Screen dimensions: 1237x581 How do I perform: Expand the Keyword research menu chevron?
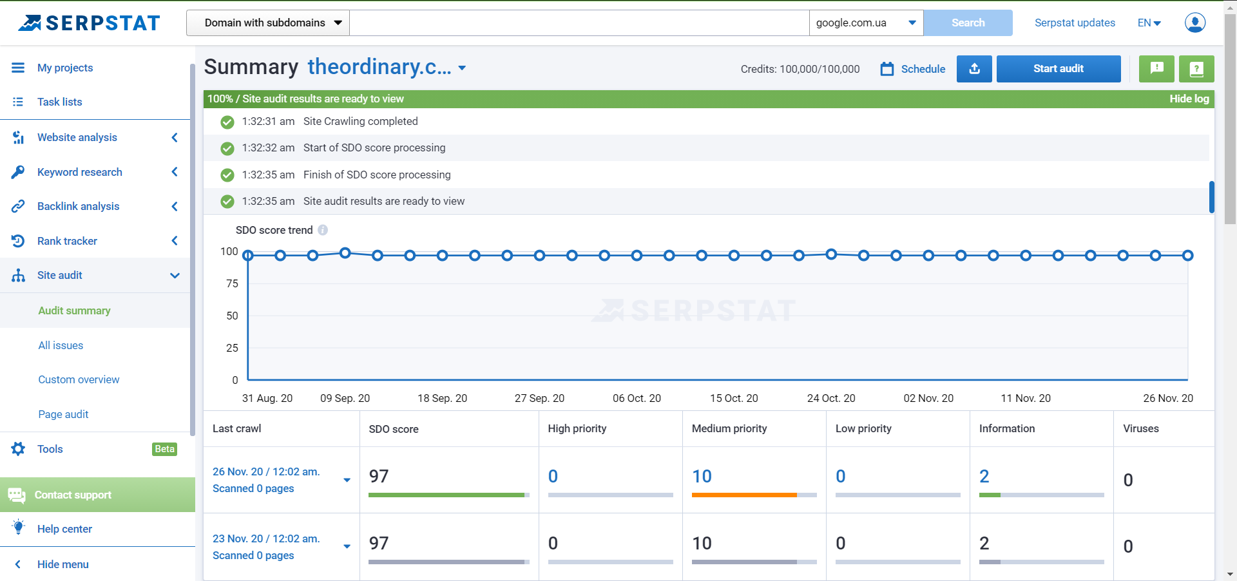tap(175, 172)
